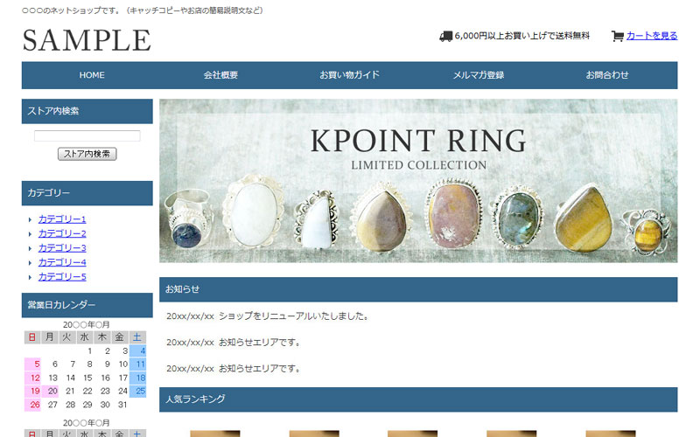Click the ストア内検索 search button
Image resolution: width=700 pixels, height=437 pixels.
87,154
